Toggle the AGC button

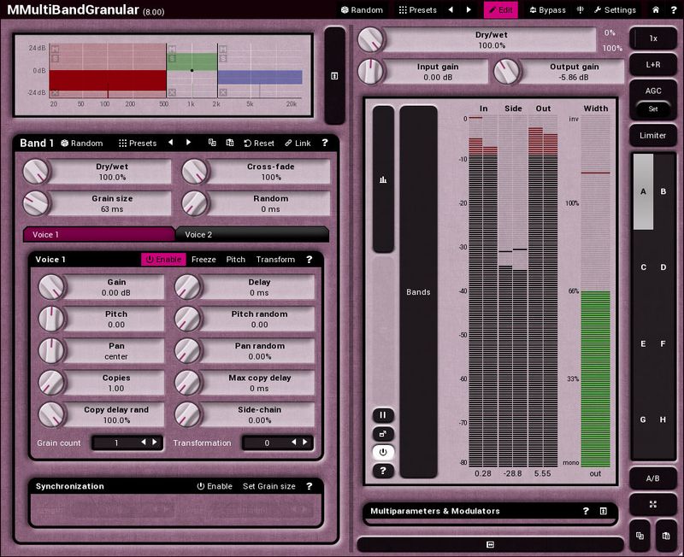[653, 91]
